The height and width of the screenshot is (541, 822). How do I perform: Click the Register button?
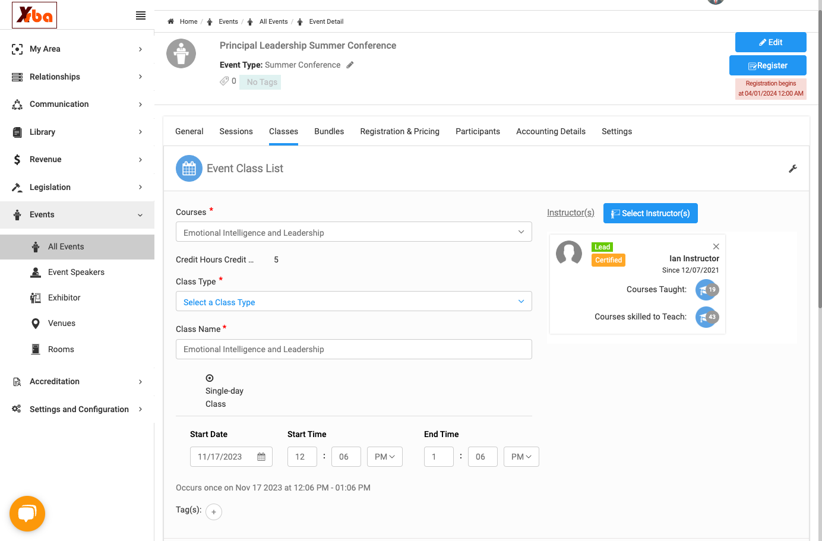pos(768,65)
